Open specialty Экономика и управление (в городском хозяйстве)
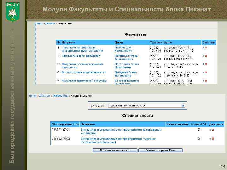This screenshot has width=227, height=170. 121,131
